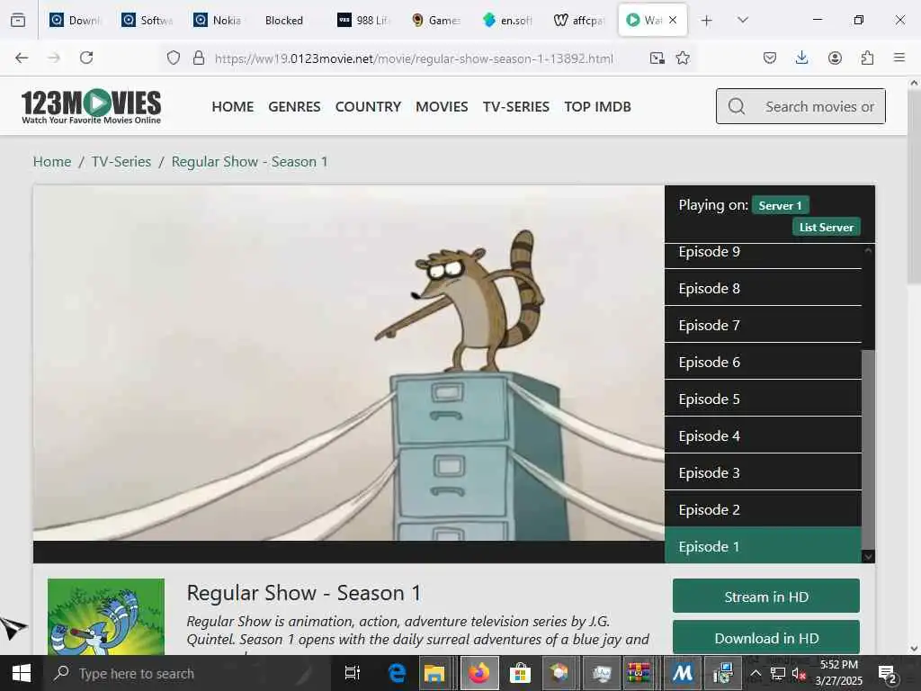The image size is (921, 691).
Task: Click the Taskbar search box
Action: click(x=187, y=673)
